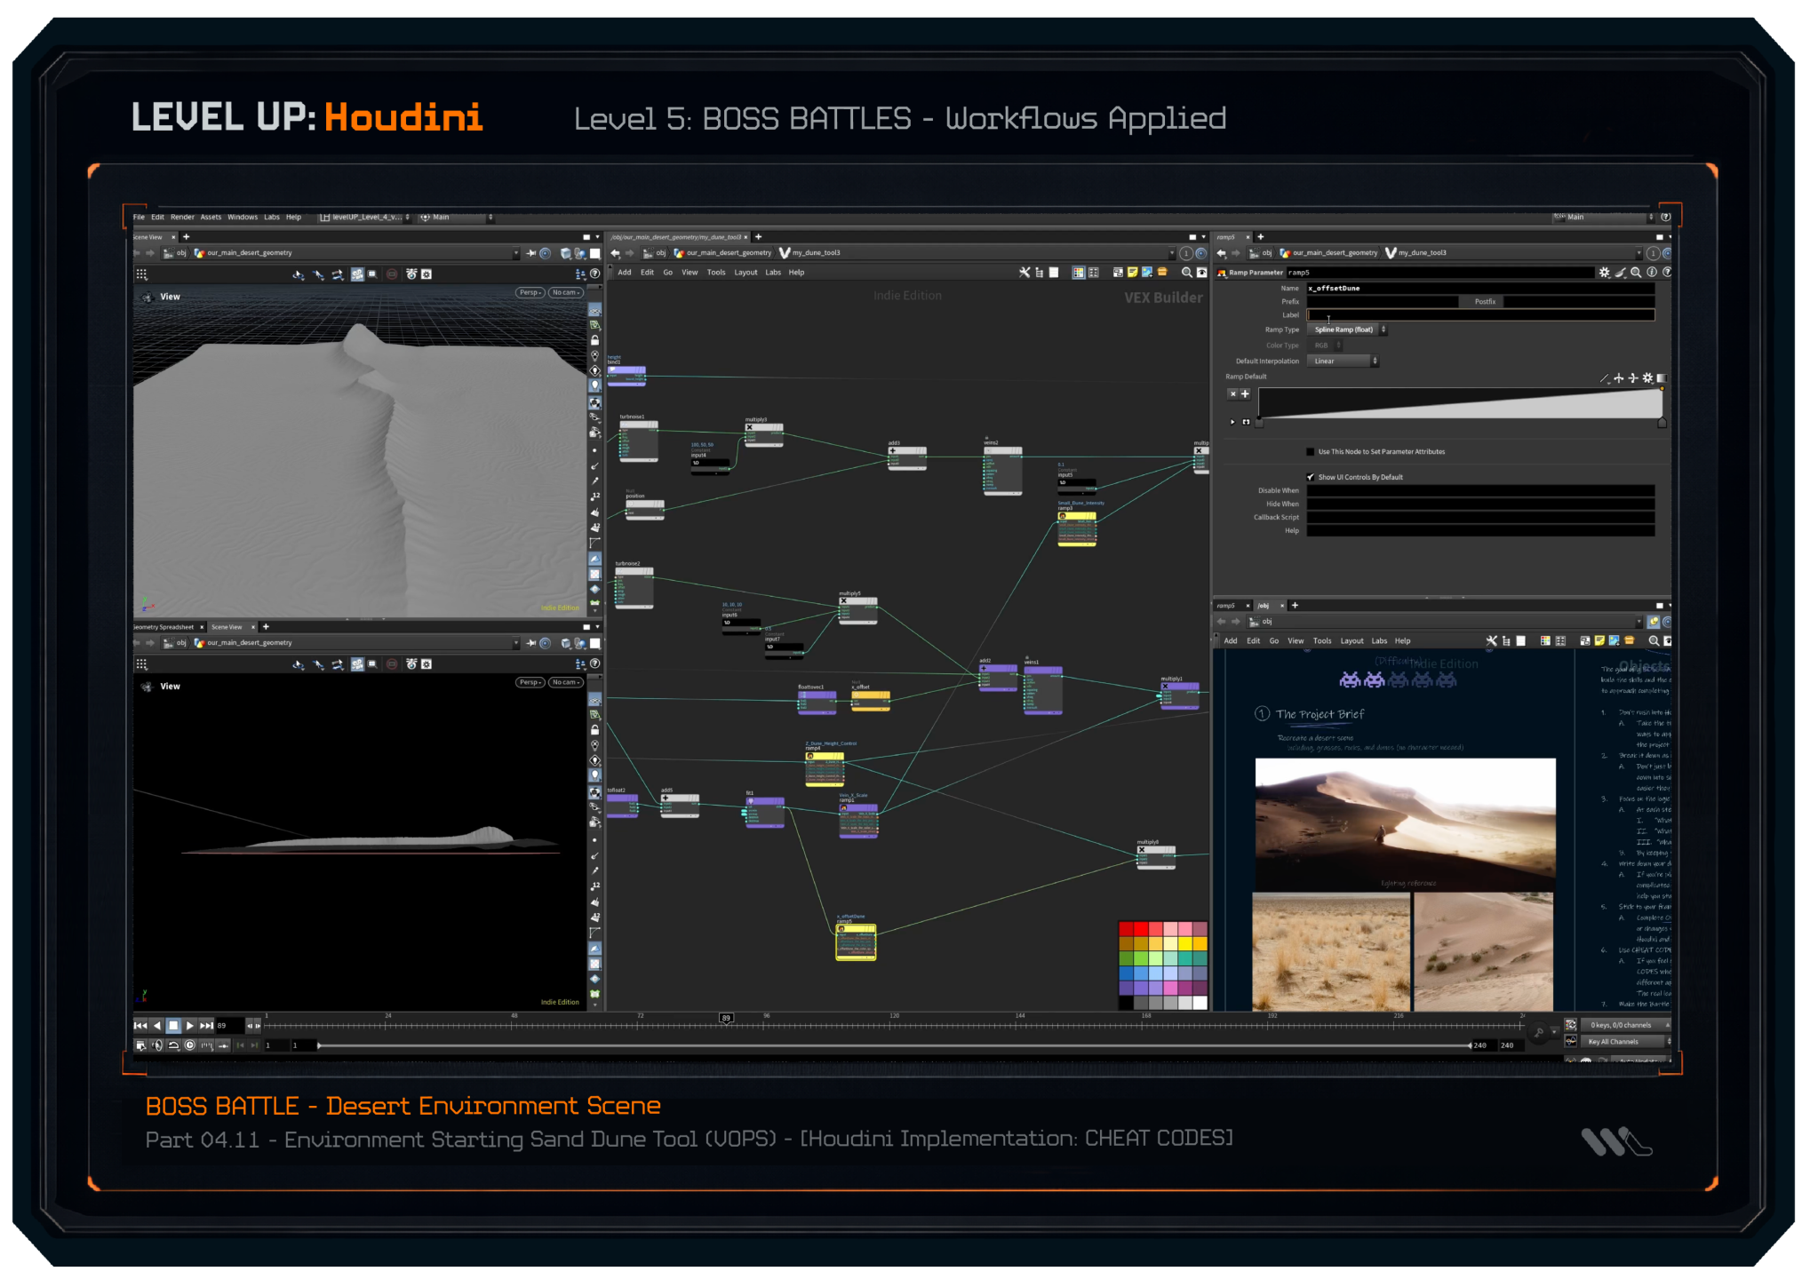Open the Labs menu in main menu bar

coord(271,217)
